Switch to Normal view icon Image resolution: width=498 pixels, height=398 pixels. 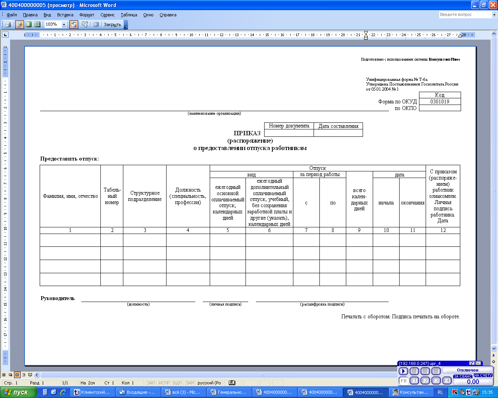coord(4,375)
